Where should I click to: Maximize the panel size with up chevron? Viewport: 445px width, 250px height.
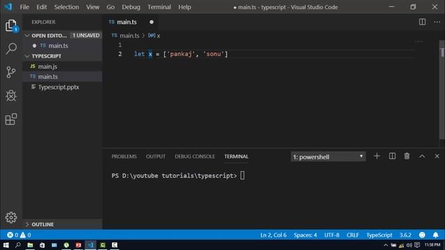(x=422, y=156)
